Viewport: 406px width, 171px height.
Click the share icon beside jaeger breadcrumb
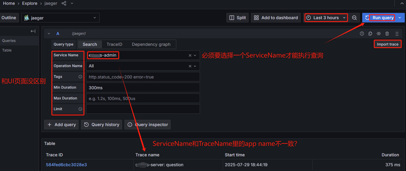pyautogui.click(x=64, y=3)
